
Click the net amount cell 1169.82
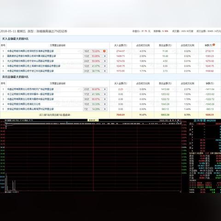(x=209, y=71)
